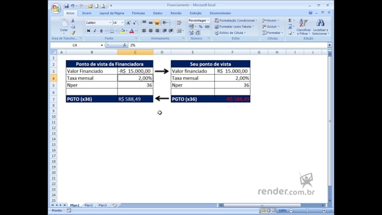The image size is (382, 215).
Task: Click the Colar paste icon
Action: coord(64,24)
